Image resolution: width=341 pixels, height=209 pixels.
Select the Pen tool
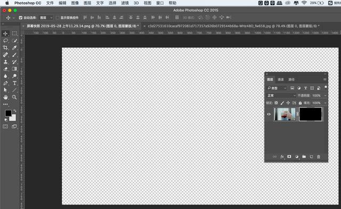tap(5, 83)
